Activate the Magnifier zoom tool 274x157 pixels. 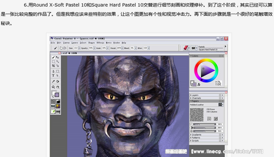tap(53, 87)
